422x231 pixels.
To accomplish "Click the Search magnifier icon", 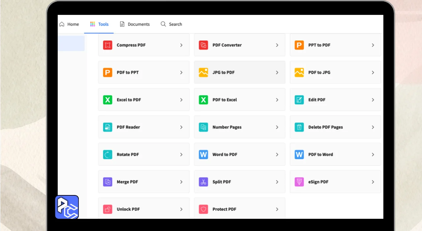I will click(163, 24).
